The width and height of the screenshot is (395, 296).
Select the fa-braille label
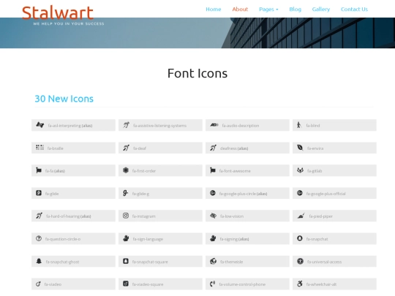tap(55, 148)
